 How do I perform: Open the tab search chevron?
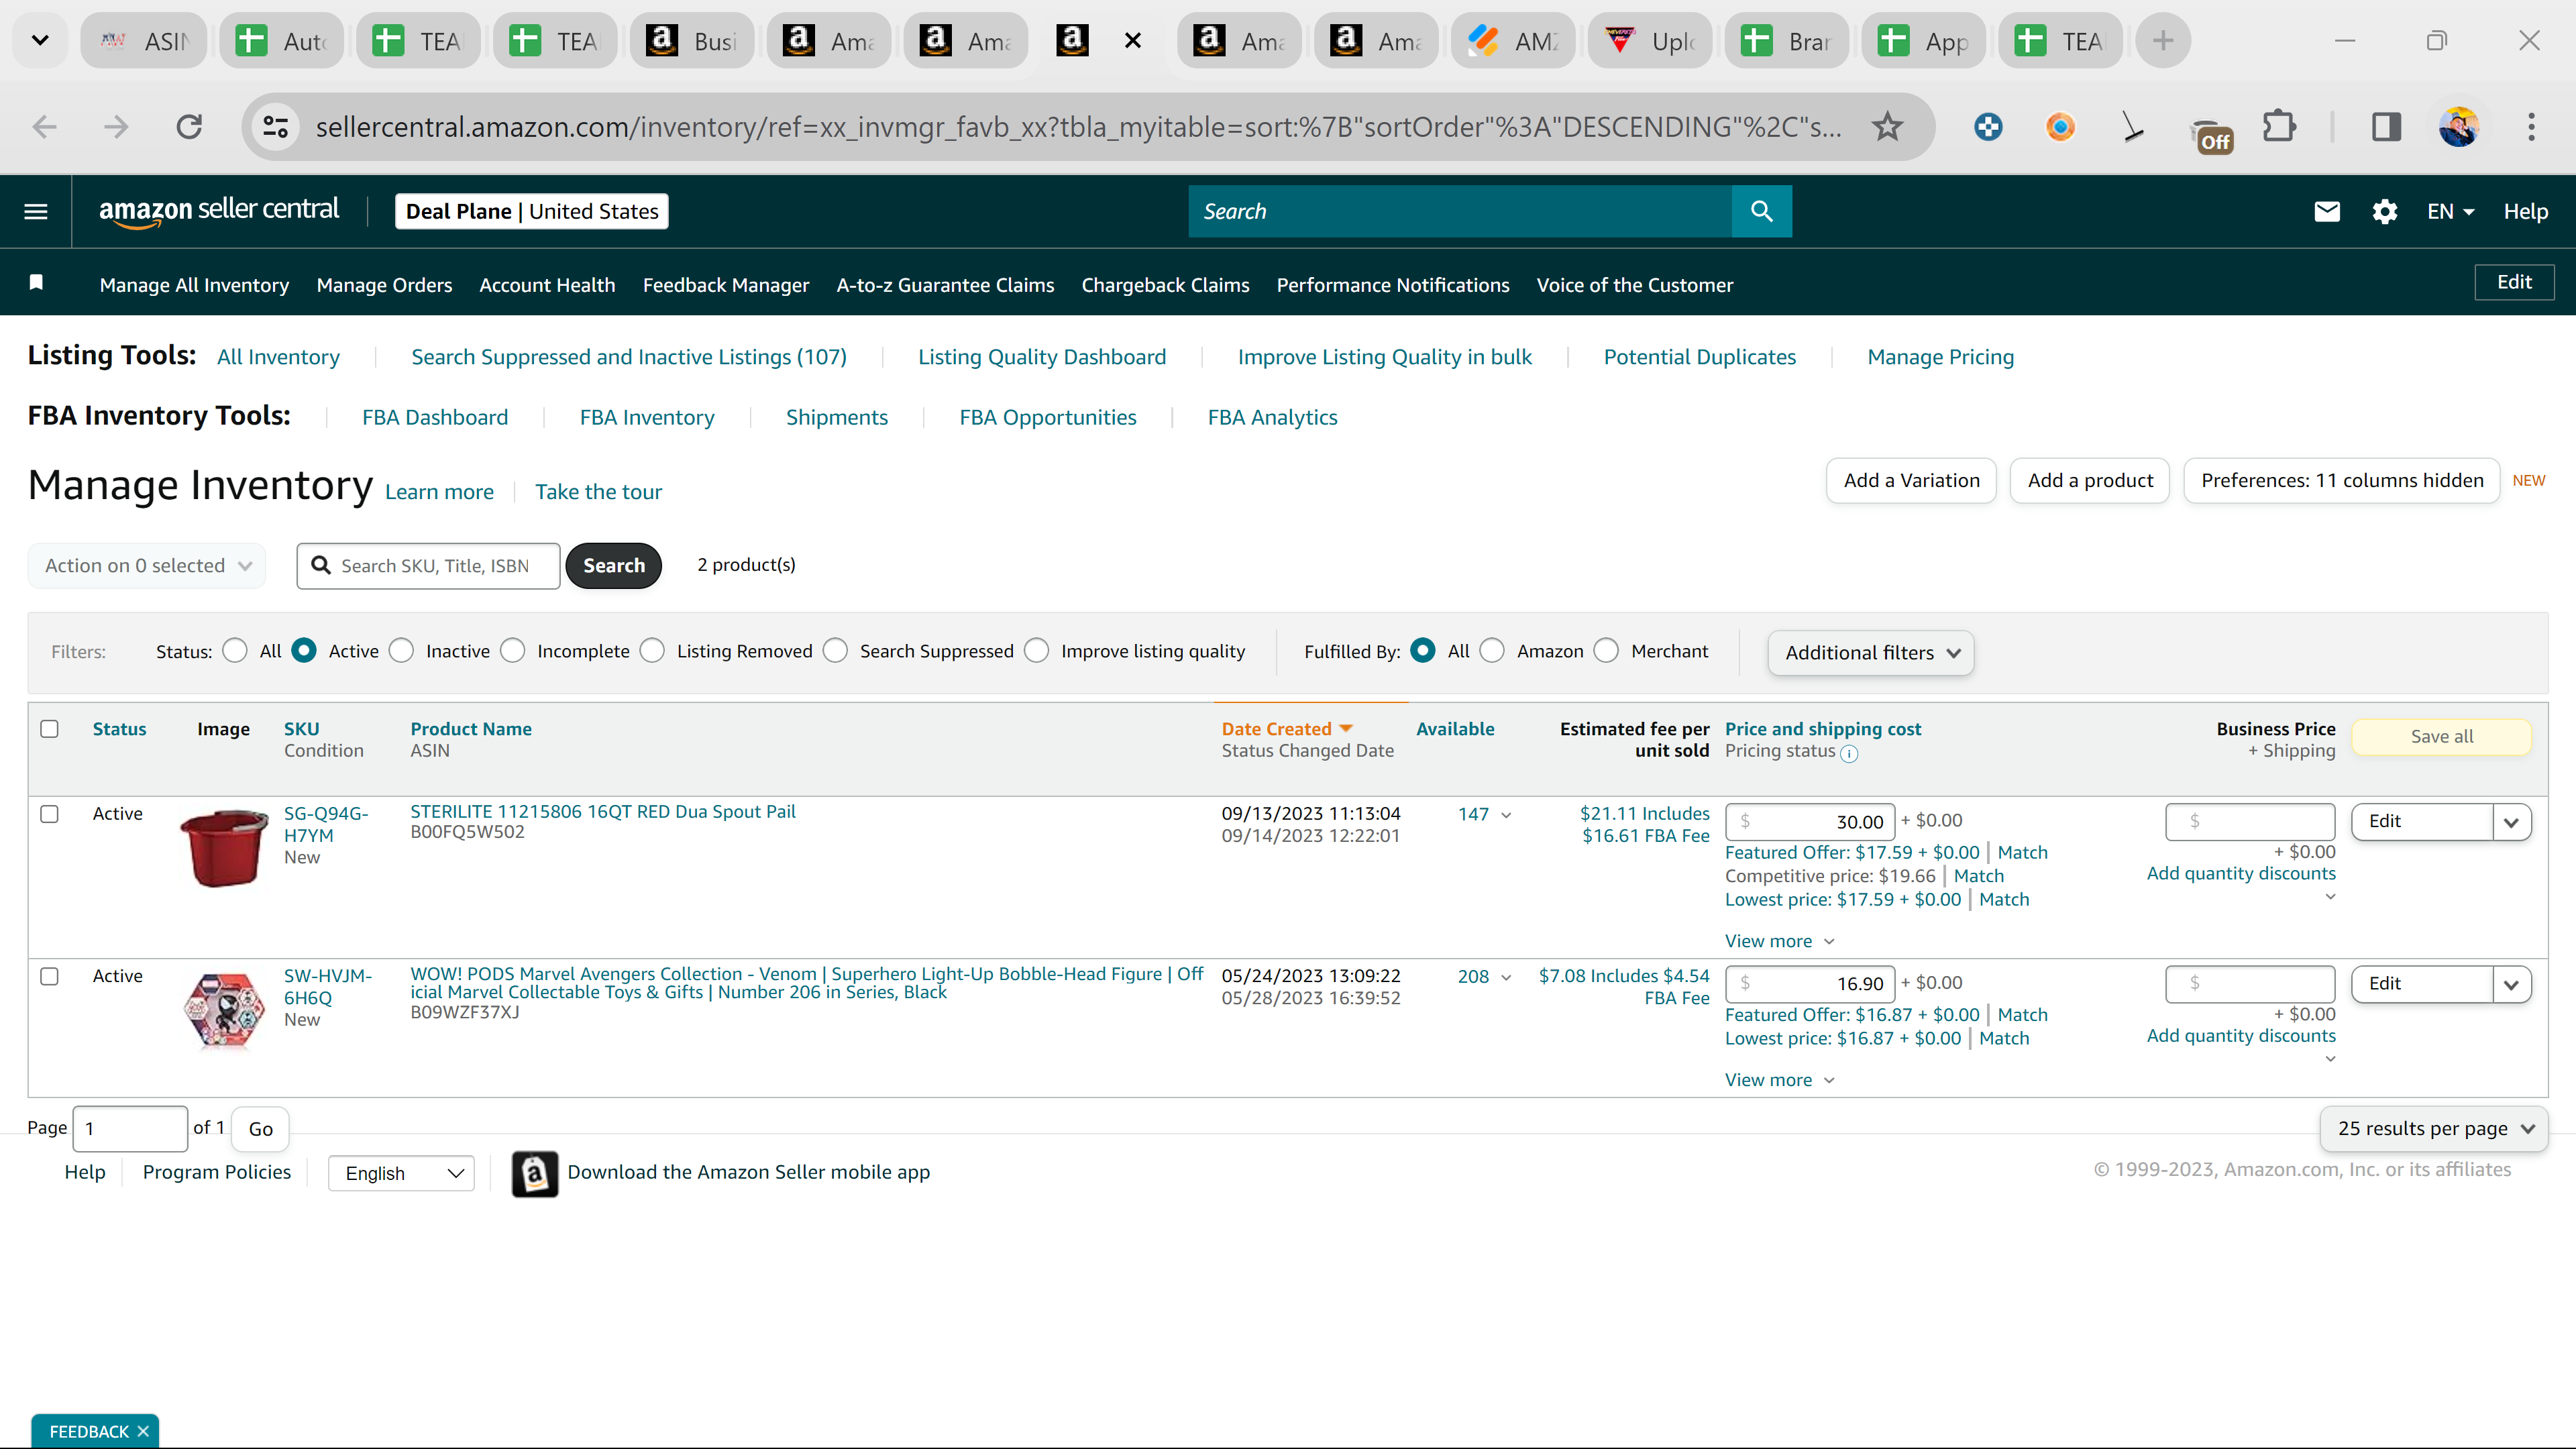pyautogui.click(x=40, y=41)
